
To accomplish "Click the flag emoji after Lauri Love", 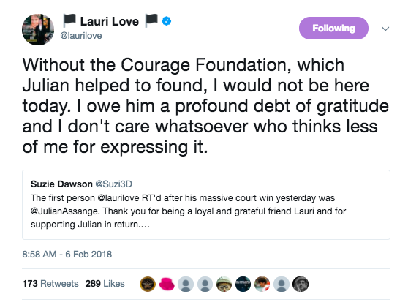I will click(x=151, y=20).
